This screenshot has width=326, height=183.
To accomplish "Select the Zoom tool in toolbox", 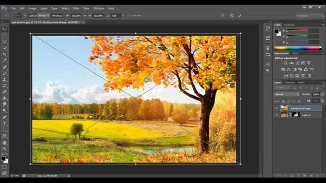I will pyautogui.click(x=5, y=149).
